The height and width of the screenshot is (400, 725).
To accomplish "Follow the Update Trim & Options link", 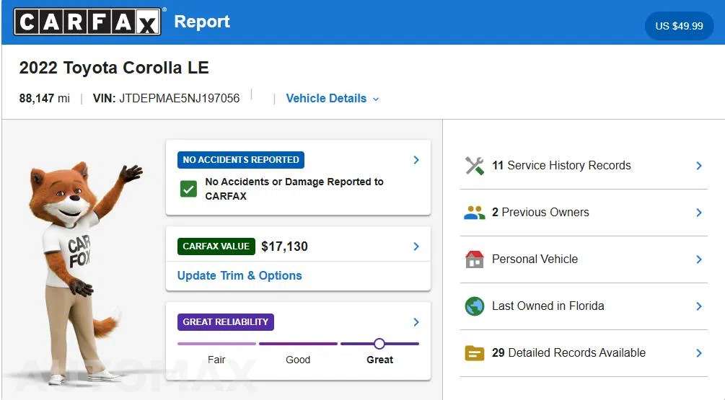I will [240, 276].
